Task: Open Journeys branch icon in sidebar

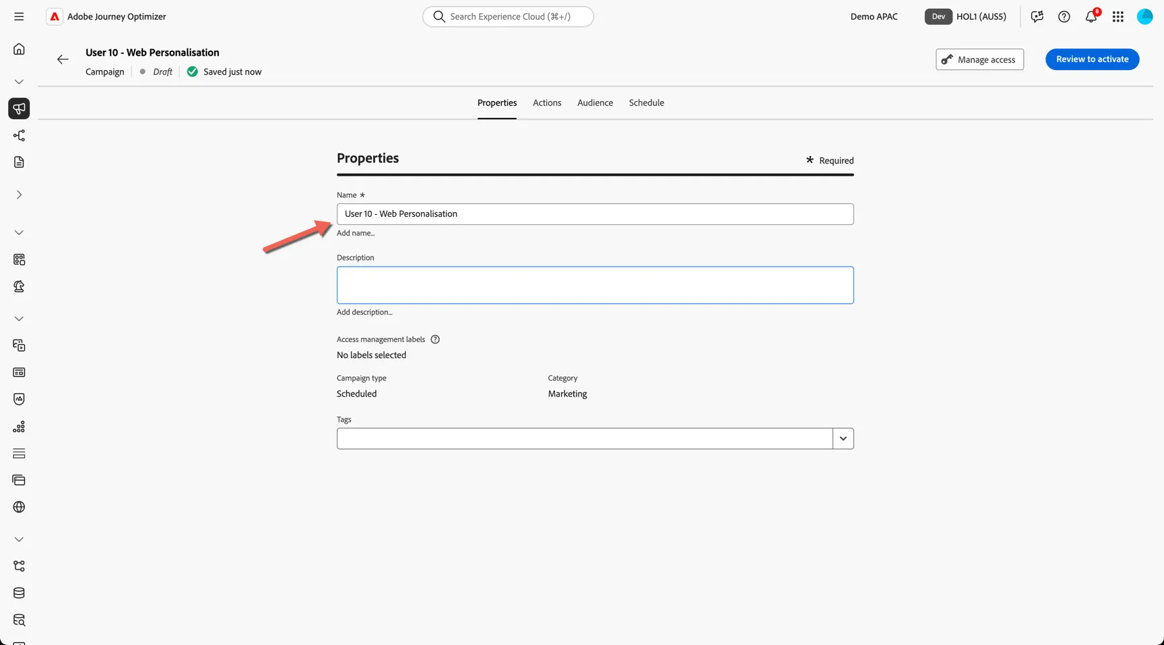Action: [x=19, y=135]
